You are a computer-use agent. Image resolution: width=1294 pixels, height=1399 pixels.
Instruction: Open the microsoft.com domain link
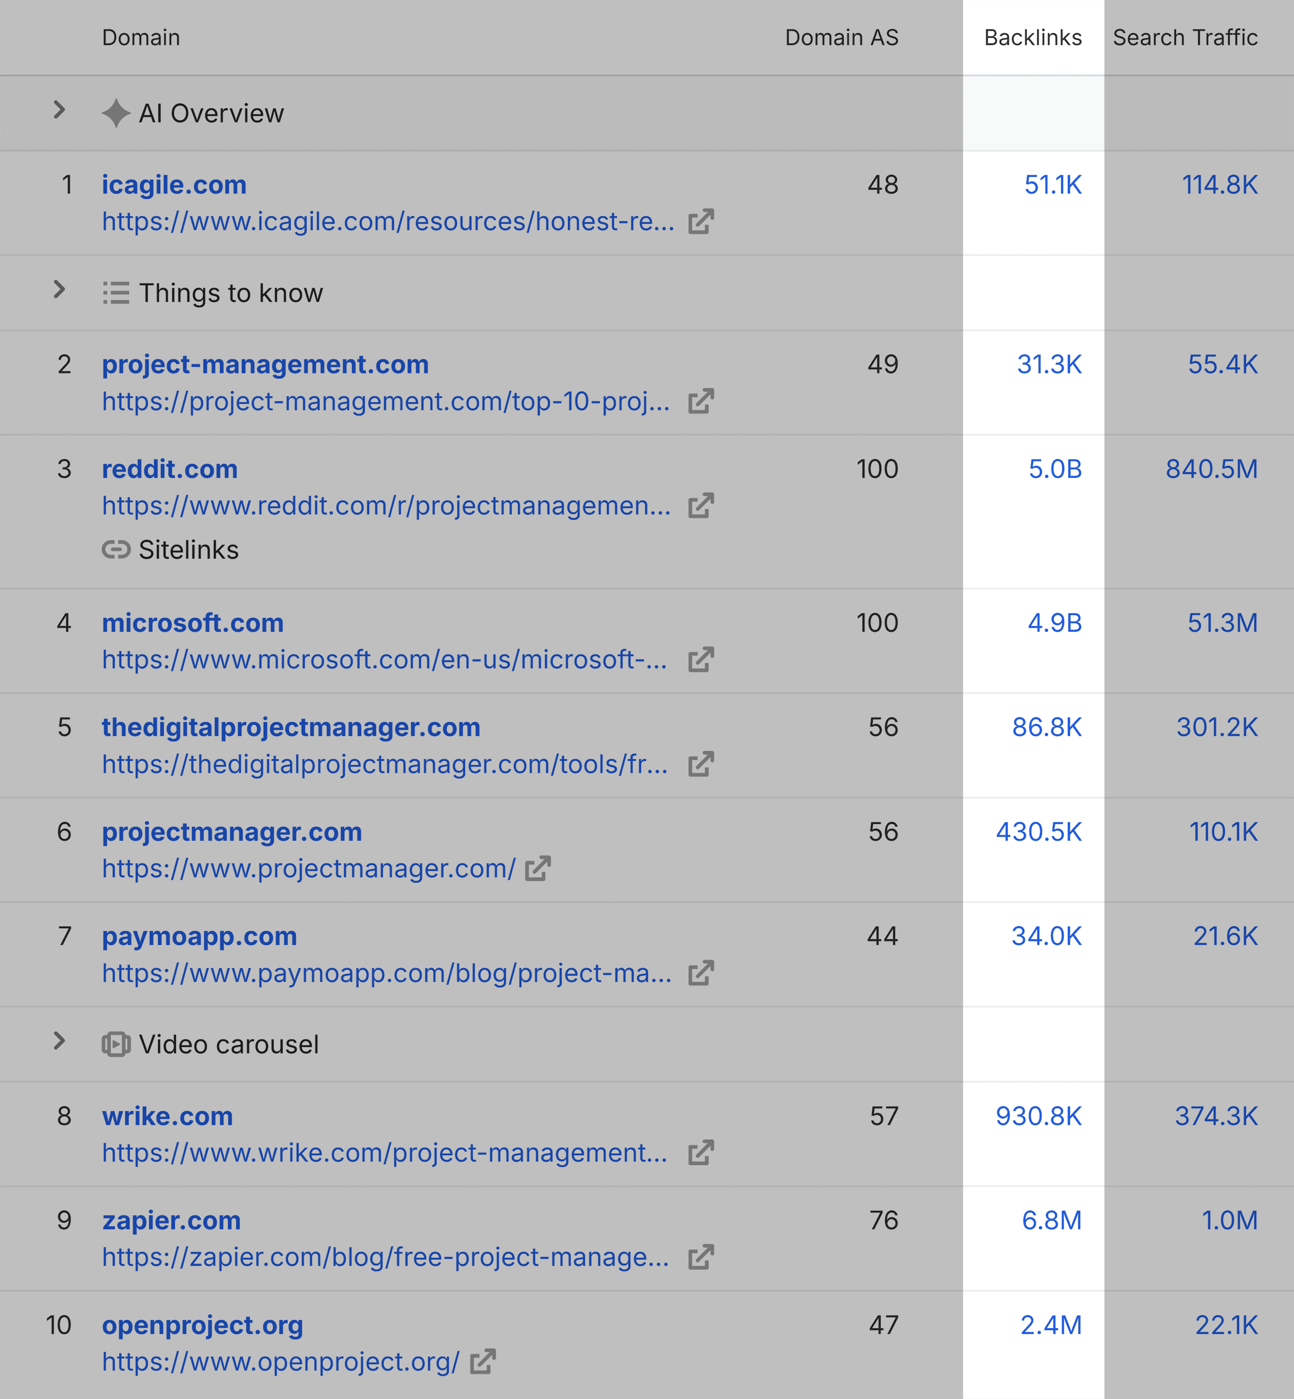pyautogui.click(x=193, y=623)
